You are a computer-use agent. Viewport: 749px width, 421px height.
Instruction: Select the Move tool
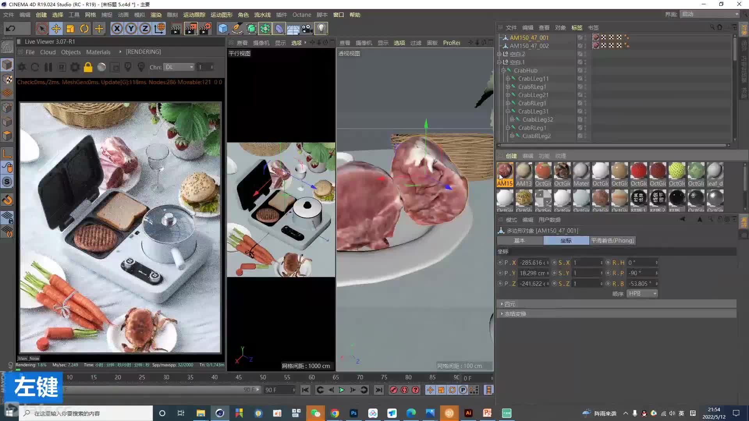(x=56, y=28)
